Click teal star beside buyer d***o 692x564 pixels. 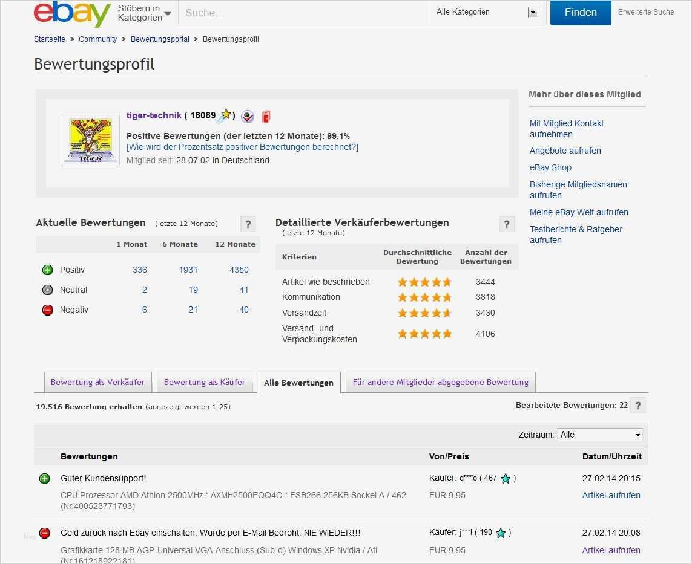[x=506, y=479]
